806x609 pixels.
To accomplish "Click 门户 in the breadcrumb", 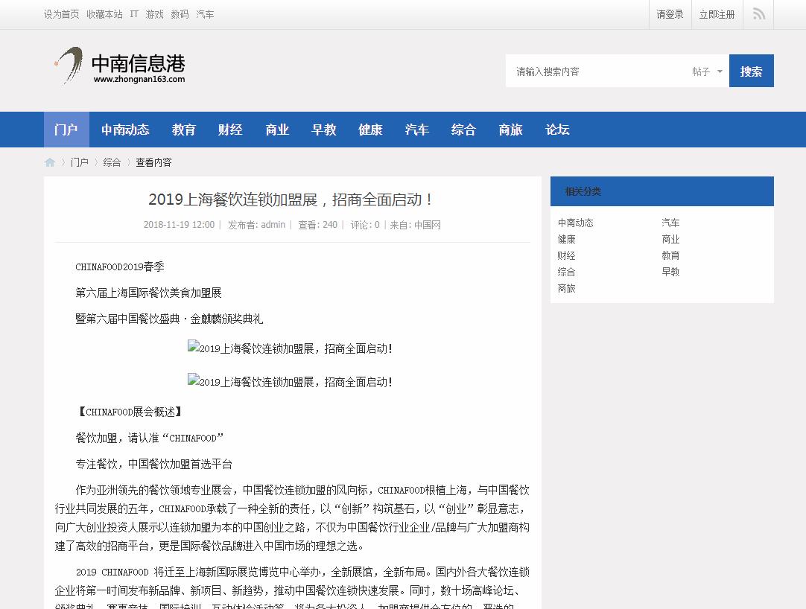I will 80,162.
